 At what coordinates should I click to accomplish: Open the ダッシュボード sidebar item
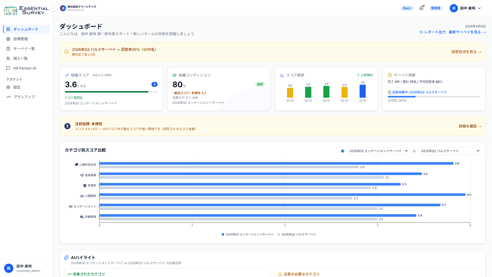(x=26, y=29)
